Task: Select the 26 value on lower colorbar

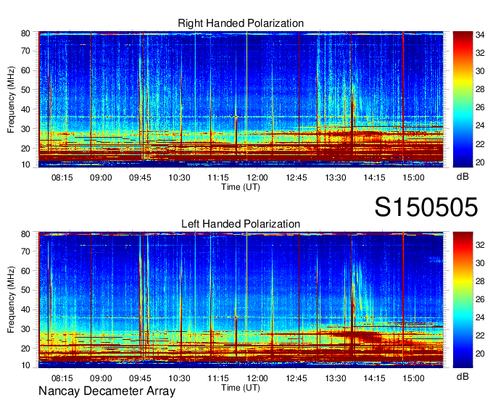Action: tap(480, 299)
